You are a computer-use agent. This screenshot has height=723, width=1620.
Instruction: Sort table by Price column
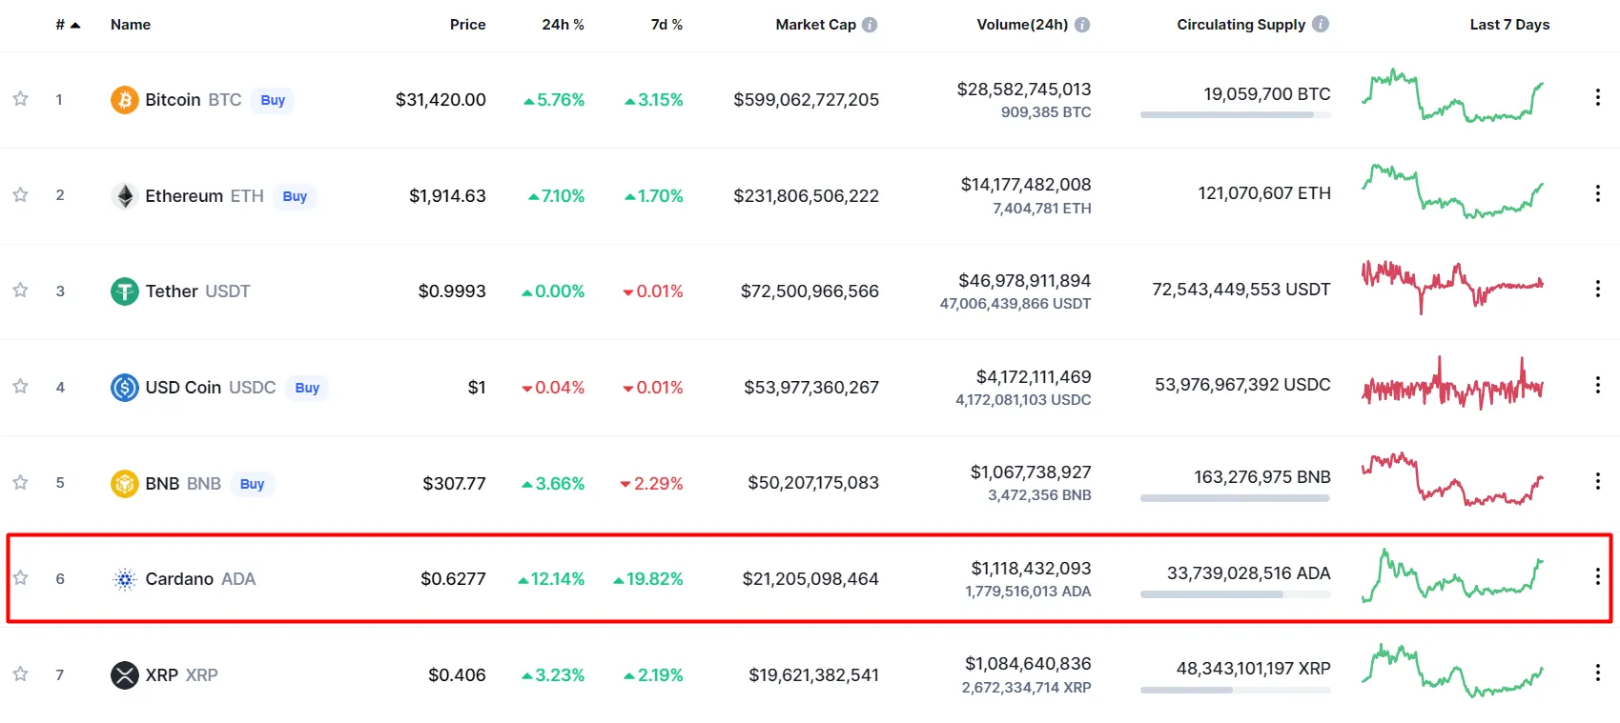(467, 25)
